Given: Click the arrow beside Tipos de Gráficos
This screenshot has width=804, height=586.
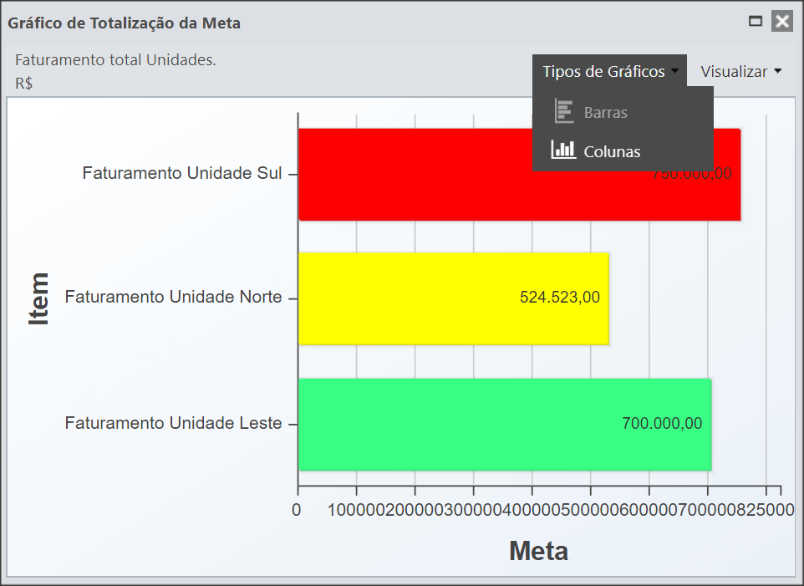Looking at the screenshot, I should coord(674,71).
